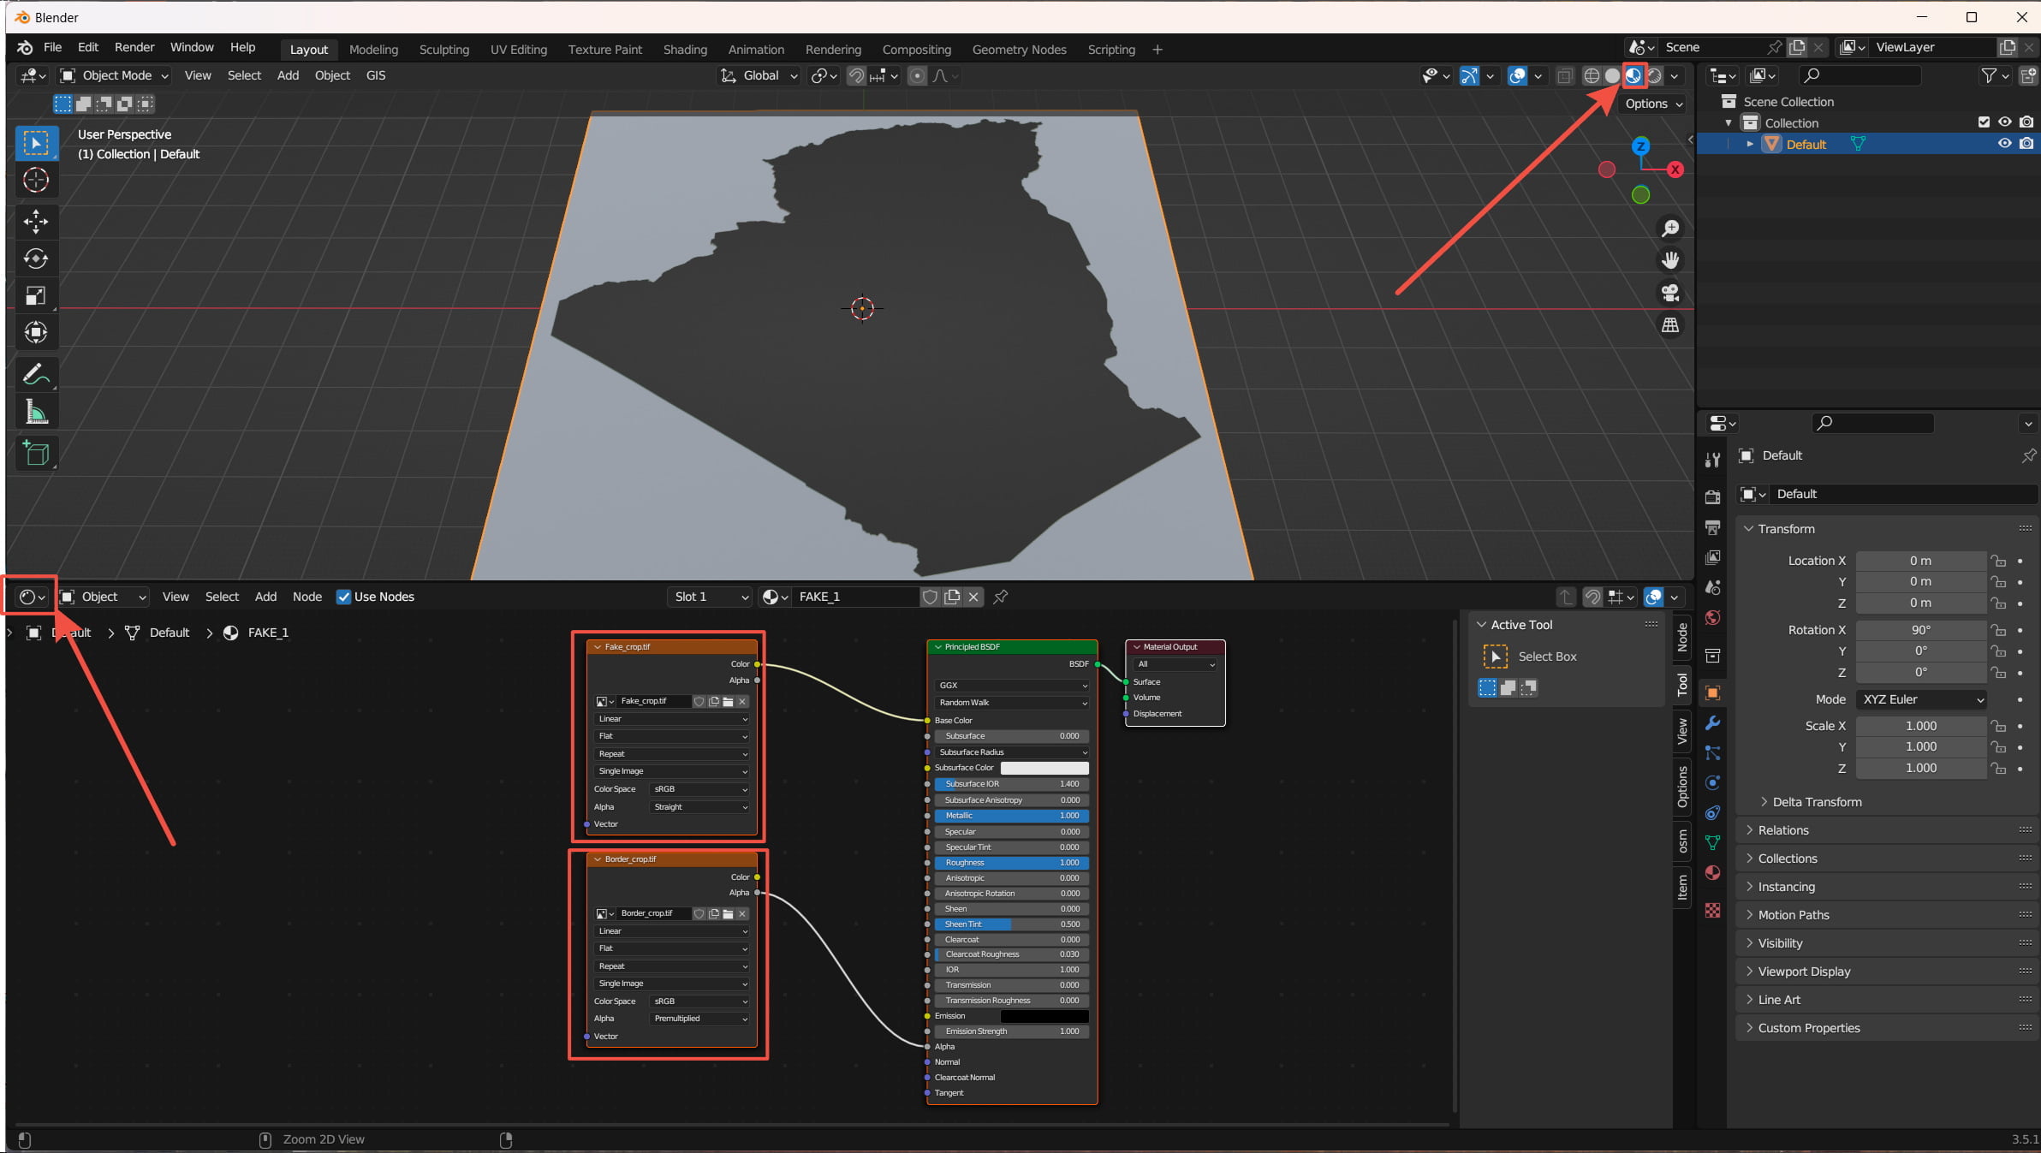Open the World properties tab
2041x1153 pixels.
1712,618
